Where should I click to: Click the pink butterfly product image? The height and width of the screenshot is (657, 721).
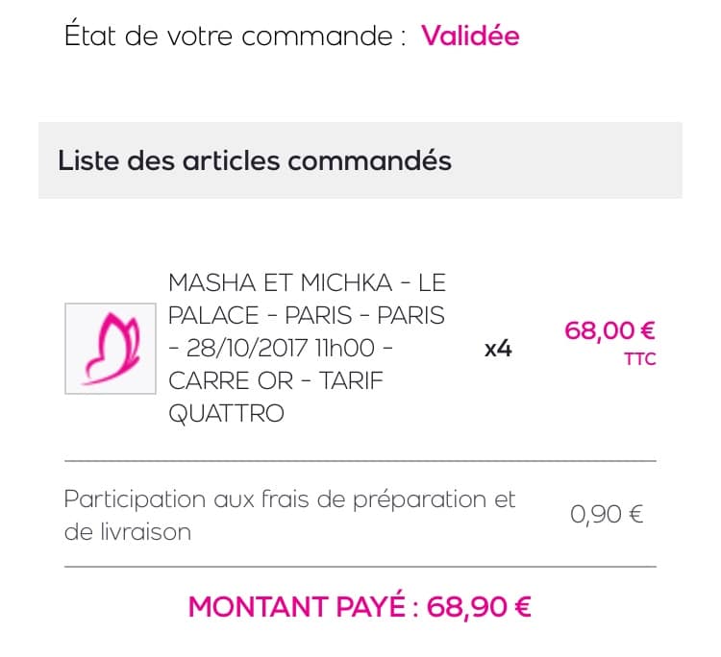110,348
